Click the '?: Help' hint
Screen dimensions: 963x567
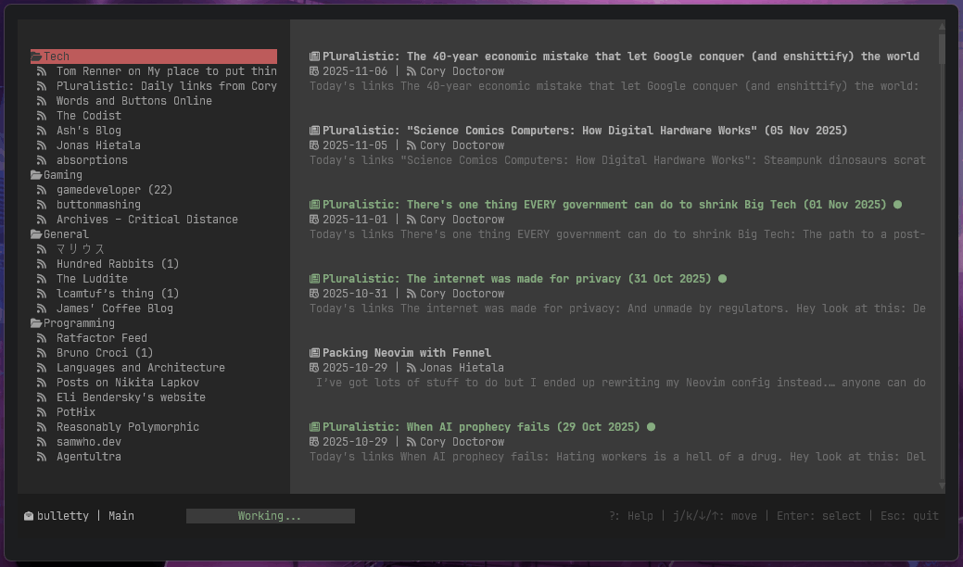point(631,516)
